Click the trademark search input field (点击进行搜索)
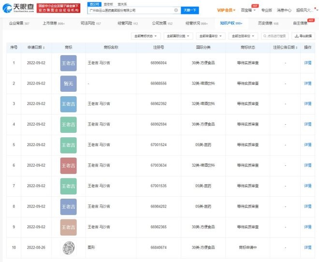Screen dimensions: 319x262 [x=275, y=36]
